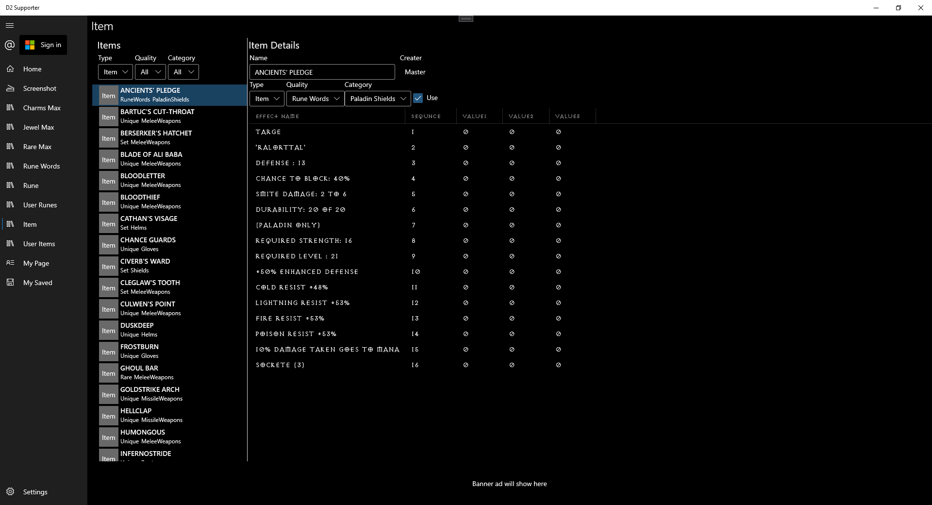Click the Sequnce column header
The width and height of the screenshot is (932, 505).
[431, 117]
